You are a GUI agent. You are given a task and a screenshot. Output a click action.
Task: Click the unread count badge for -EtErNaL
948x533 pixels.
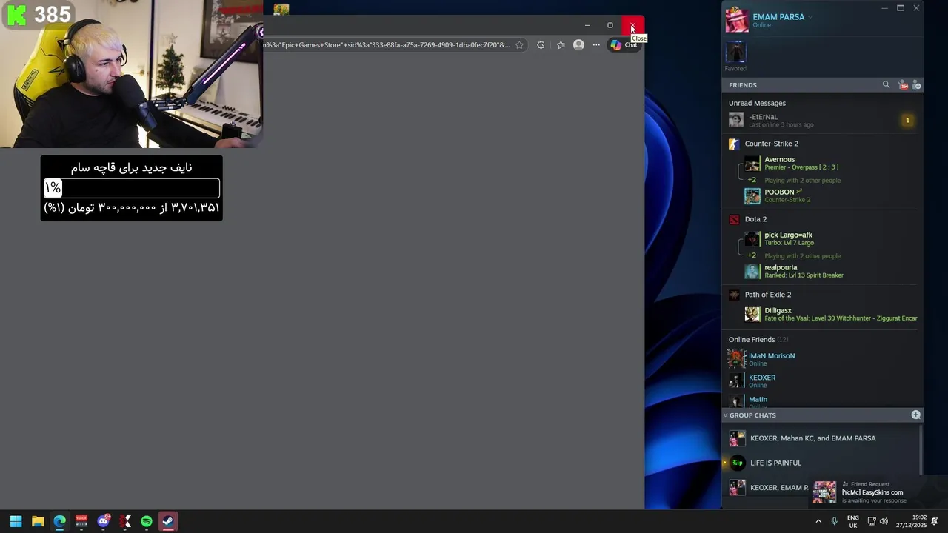coord(907,121)
